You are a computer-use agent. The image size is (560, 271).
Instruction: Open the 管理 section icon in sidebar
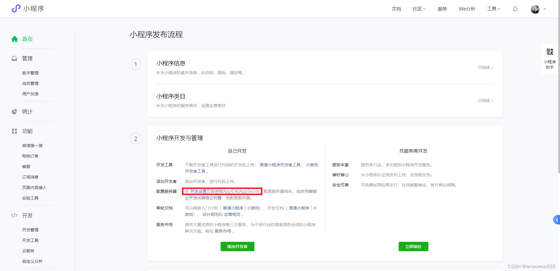[15, 58]
